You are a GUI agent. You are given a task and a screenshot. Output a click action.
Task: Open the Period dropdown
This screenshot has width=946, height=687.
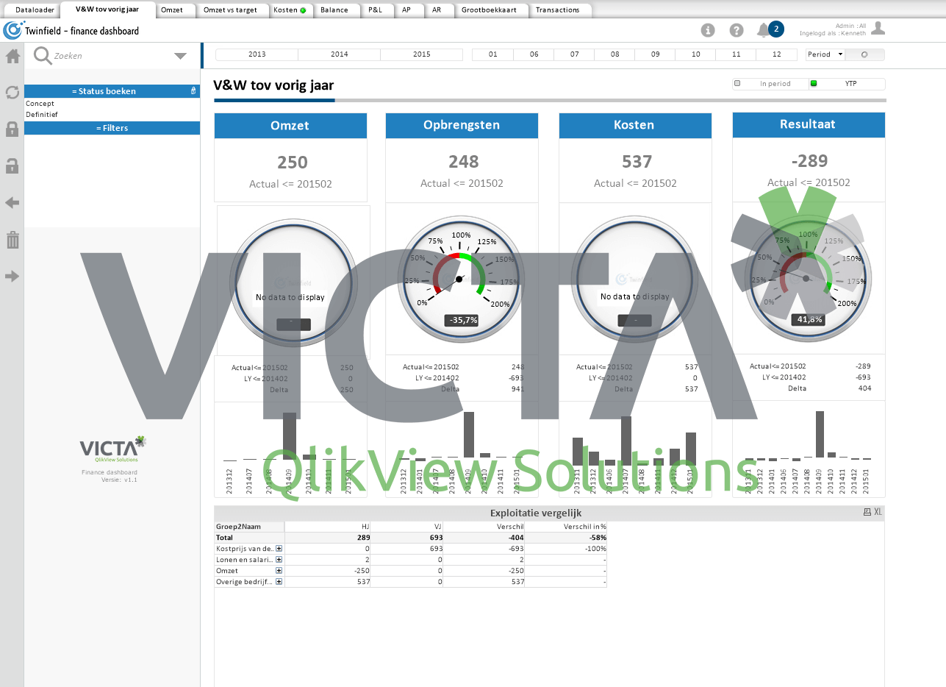[825, 54]
